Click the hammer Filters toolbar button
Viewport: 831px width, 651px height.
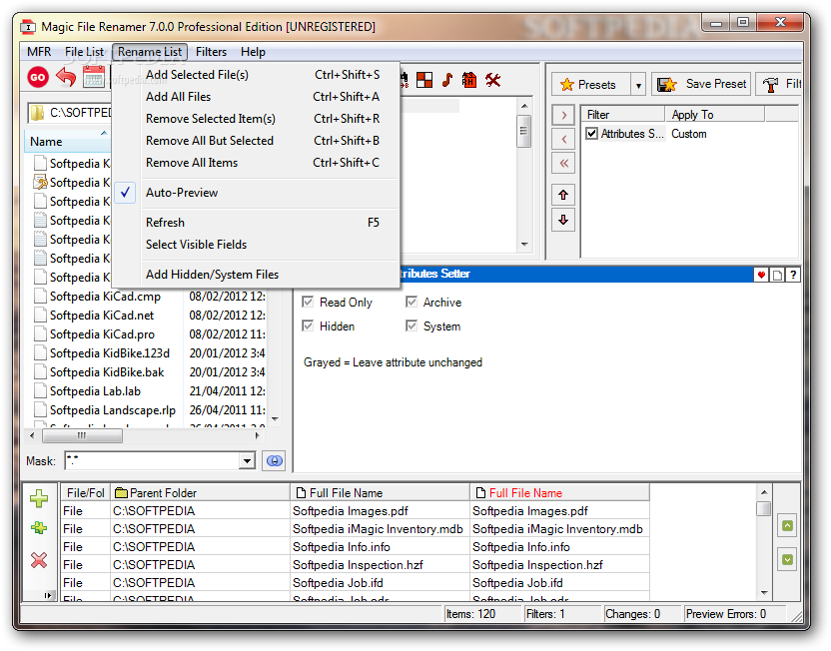click(779, 84)
